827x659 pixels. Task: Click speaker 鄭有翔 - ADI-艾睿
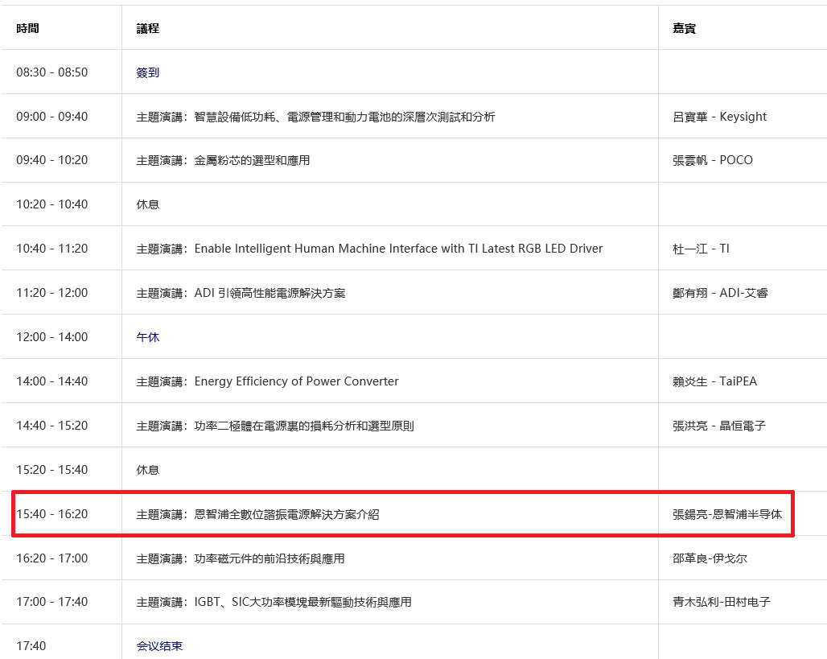click(720, 293)
